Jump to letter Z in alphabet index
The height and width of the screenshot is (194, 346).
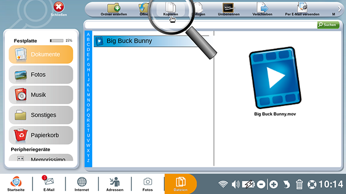pos(88,161)
